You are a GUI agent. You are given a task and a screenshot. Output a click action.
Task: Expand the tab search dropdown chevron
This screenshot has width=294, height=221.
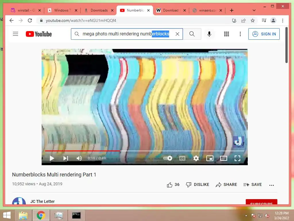coord(254,10)
